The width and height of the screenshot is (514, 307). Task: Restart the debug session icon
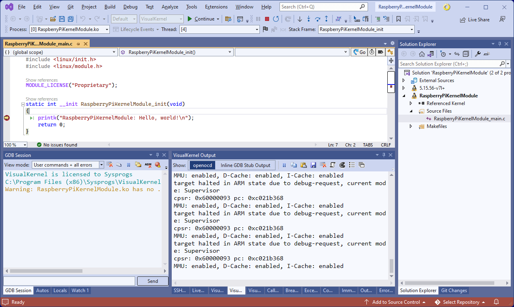277,19
